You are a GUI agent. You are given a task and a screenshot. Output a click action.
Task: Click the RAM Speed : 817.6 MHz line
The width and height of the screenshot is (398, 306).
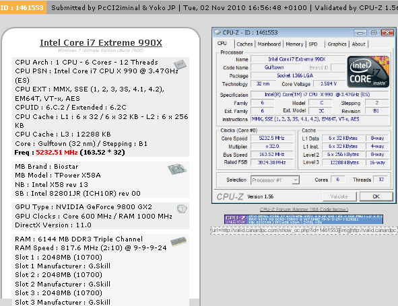[x=91, y=248]
